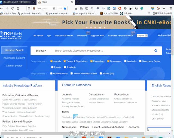
Task: Click the CNKI logo
Action: pyautogui.click(x=11, y=36)
